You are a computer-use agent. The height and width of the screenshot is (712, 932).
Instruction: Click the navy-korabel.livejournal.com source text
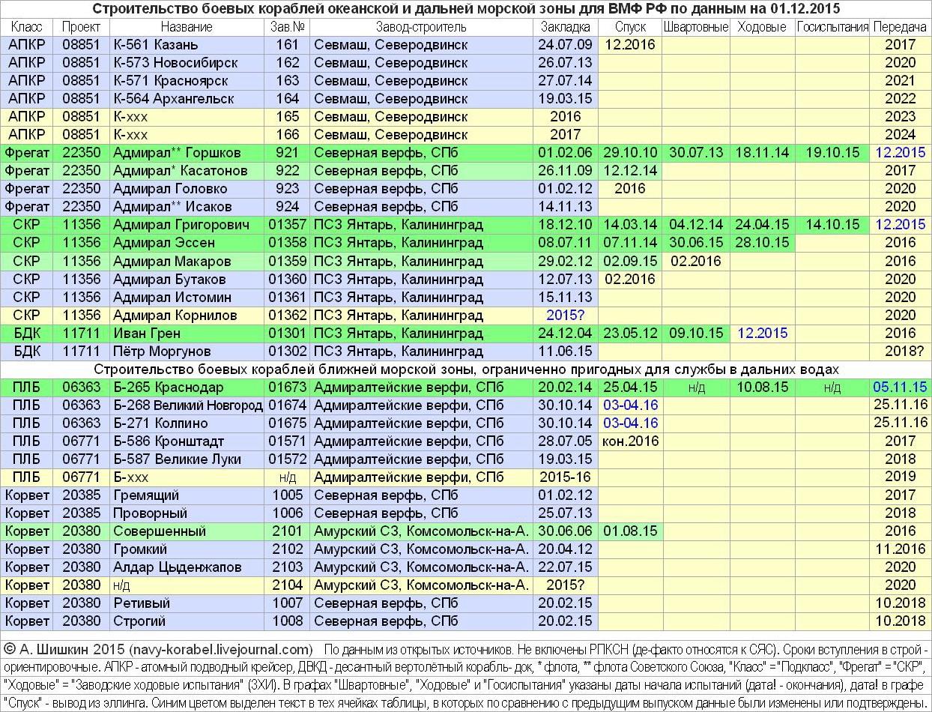(220, 649)
